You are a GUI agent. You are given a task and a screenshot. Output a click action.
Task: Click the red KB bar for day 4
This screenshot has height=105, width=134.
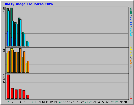point(20,94)
